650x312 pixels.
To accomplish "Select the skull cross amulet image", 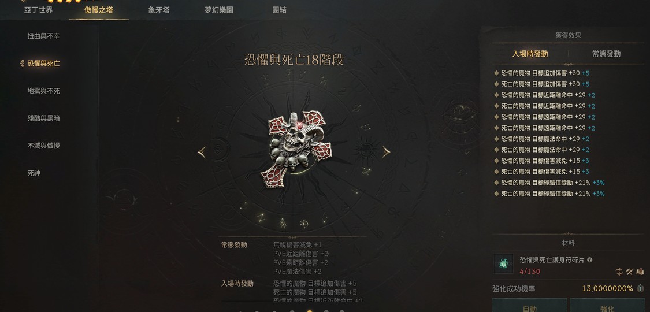I will 297,150.
